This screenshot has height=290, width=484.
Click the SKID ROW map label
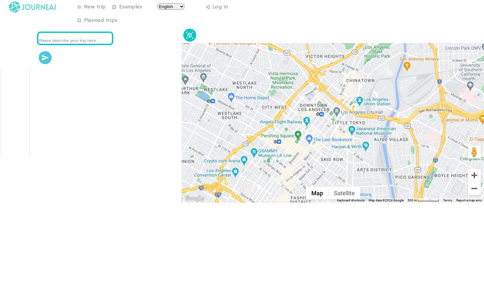pyautogui.click(x=332, y=159)
